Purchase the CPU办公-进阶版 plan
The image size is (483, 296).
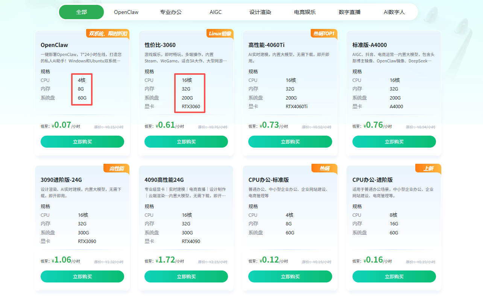pyautogui.click(x=394, y=276)
